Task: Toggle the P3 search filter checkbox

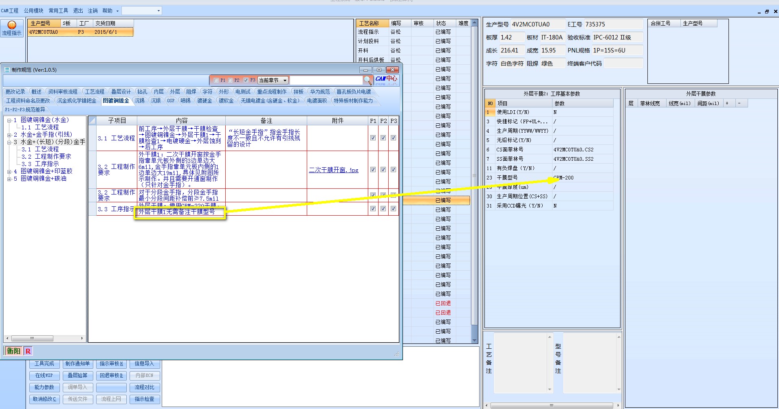Action: tap(246, 80)
